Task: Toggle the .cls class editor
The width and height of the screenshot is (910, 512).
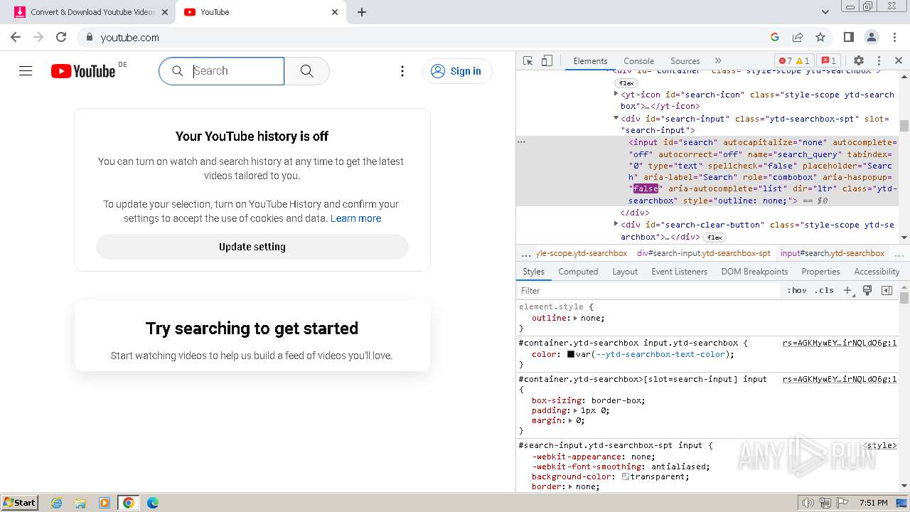Action: click(x=824, y=290)
